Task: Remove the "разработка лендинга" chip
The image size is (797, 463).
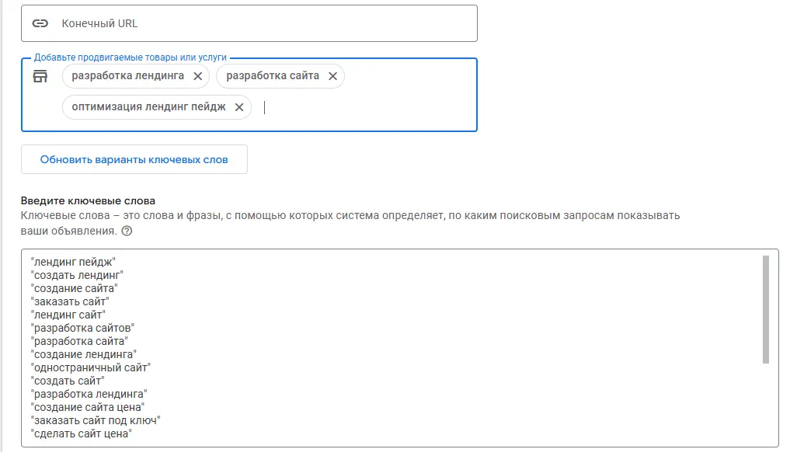Action: [197, 76]
